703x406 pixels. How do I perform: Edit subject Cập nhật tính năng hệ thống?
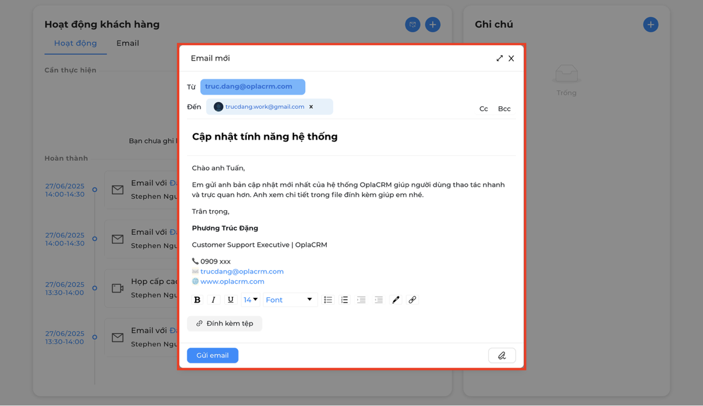click(x=265, y=137)
